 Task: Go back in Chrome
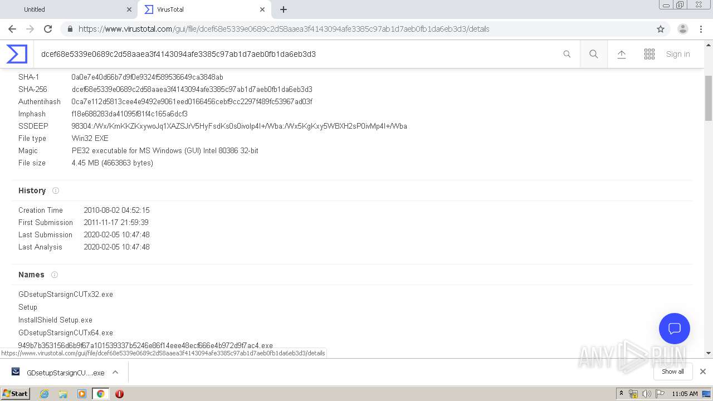(12, 29)
